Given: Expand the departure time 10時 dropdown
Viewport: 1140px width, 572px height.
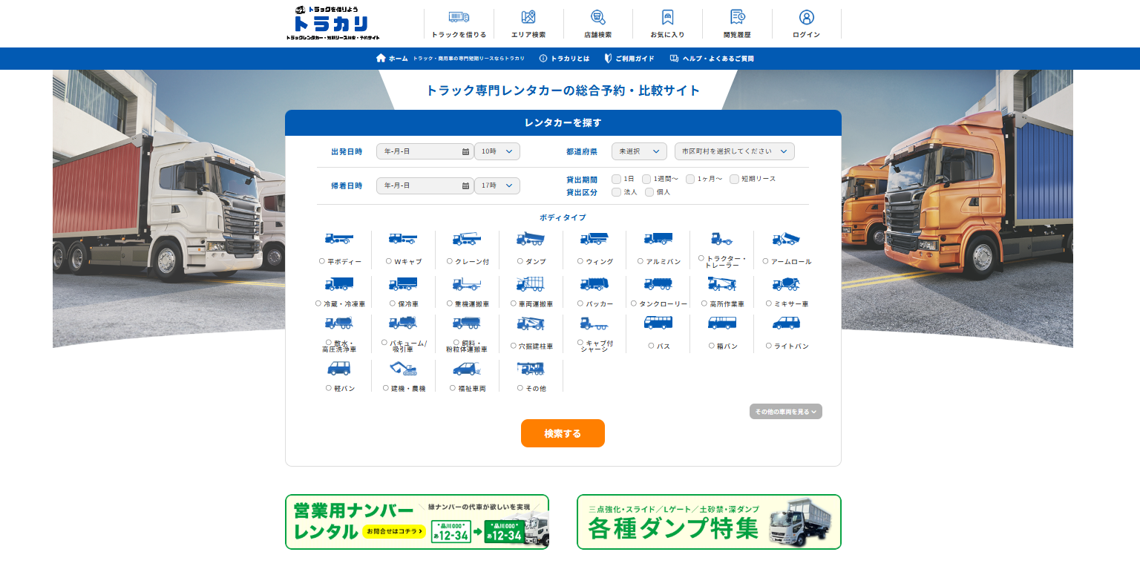Looking at the screenshot, I should (x=497, y=151).
